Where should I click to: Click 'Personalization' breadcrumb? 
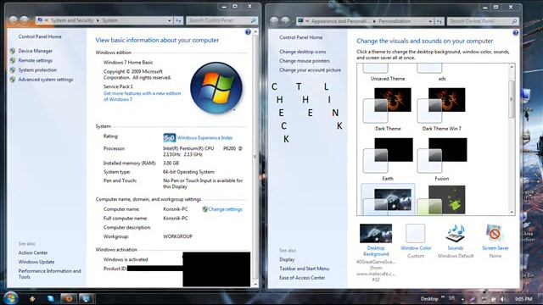click(395, 21)
